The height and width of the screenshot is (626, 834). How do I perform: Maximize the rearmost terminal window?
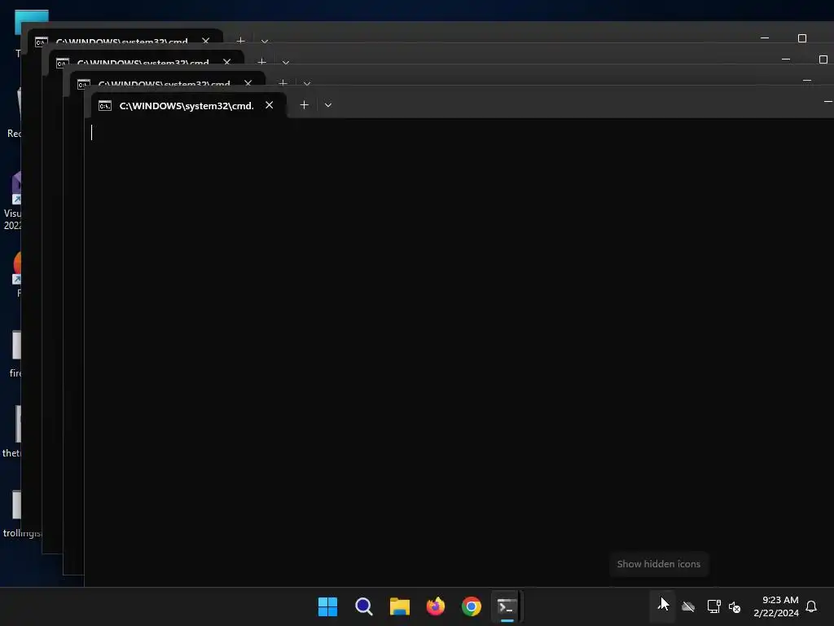pos(802,37)
